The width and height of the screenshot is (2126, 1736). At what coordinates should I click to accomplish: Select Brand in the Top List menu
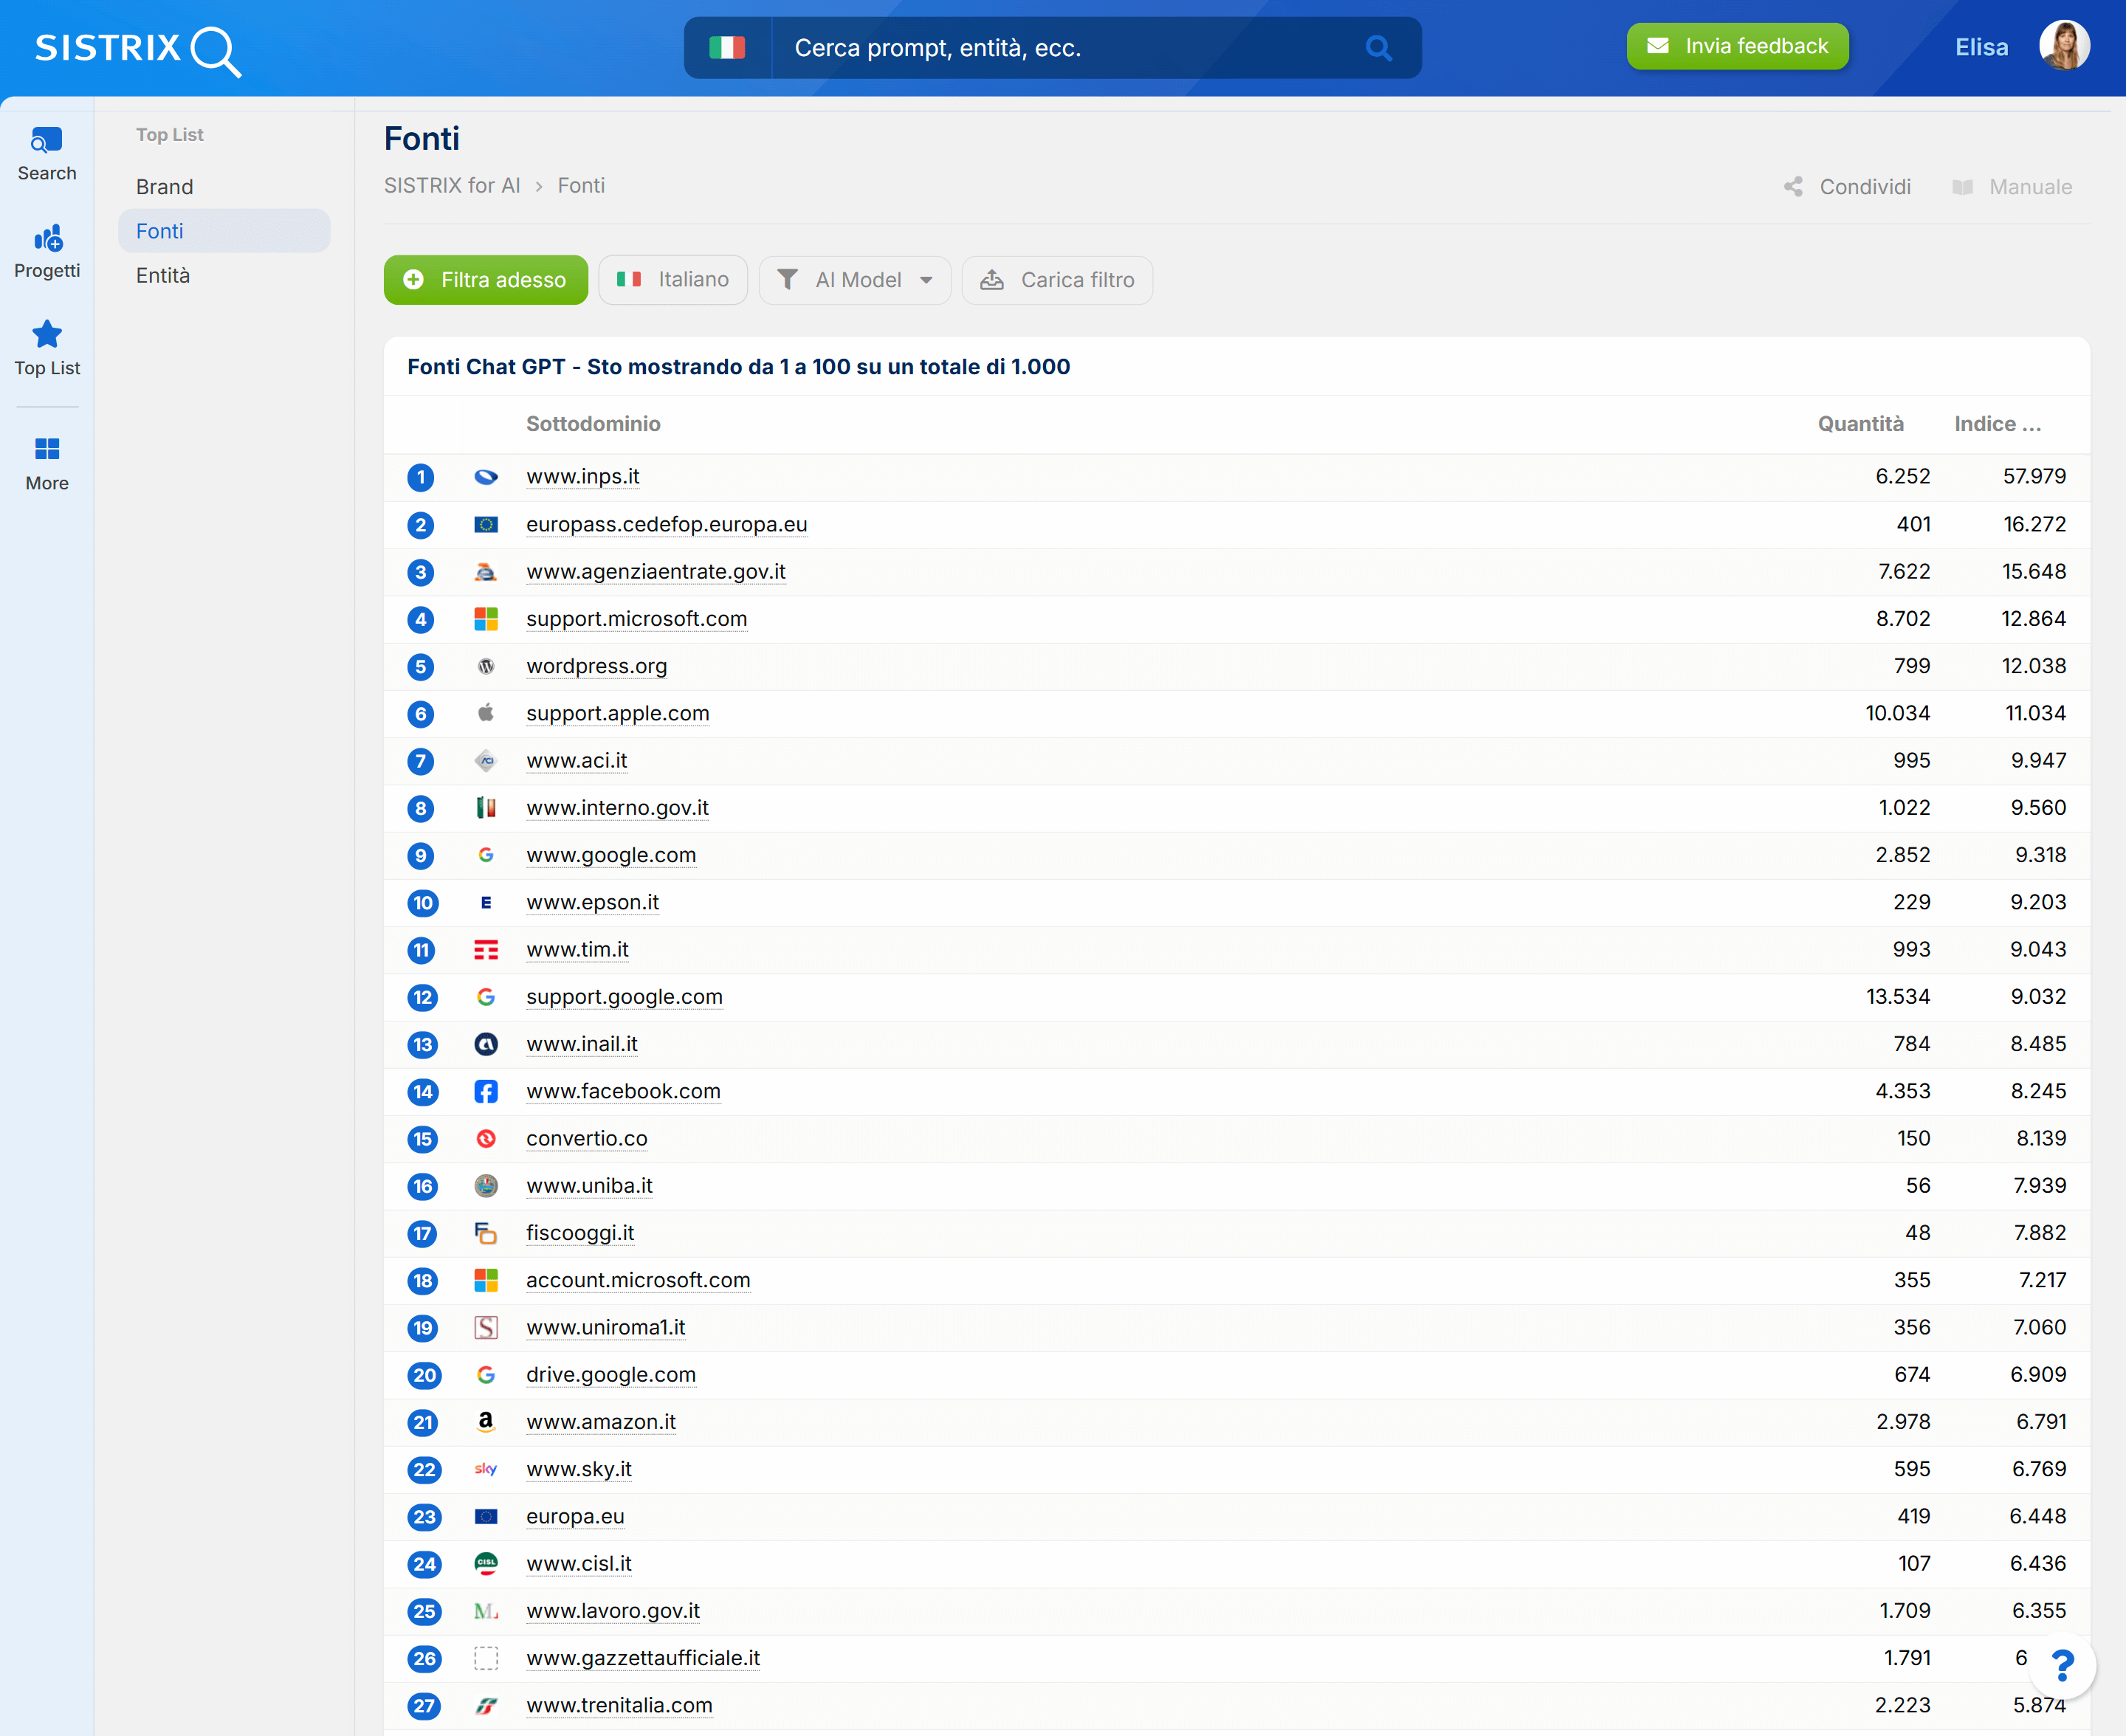[165, 187]
